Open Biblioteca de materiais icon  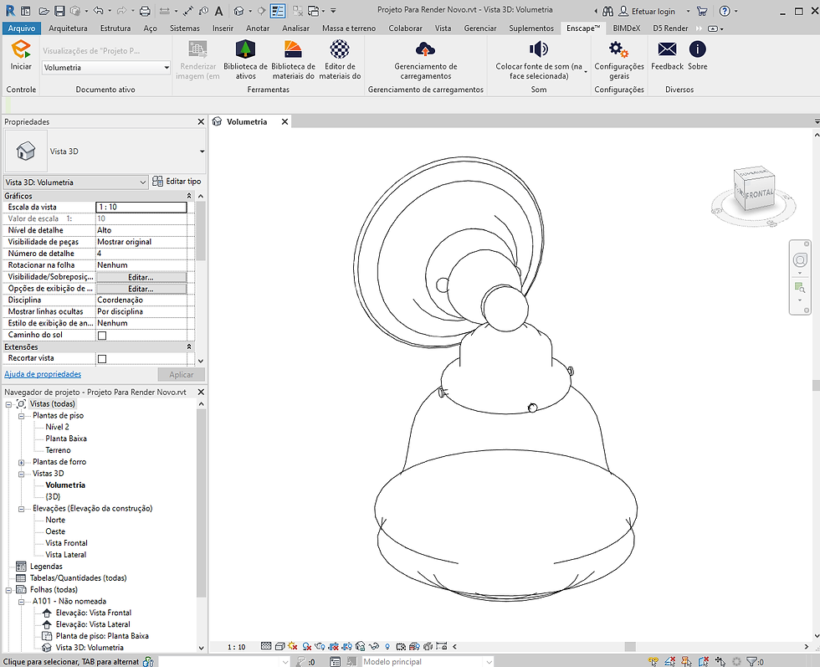click(x=293, y=49)
